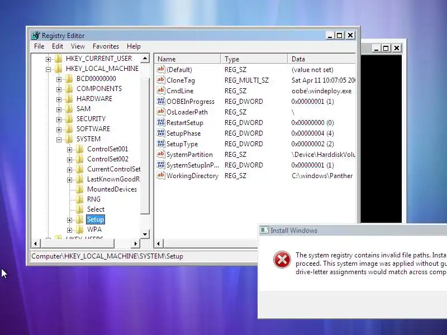Click the BCD00000000 folder icon
The width and height of the screenshot is (447, 335).
click(x=69, y=79)
